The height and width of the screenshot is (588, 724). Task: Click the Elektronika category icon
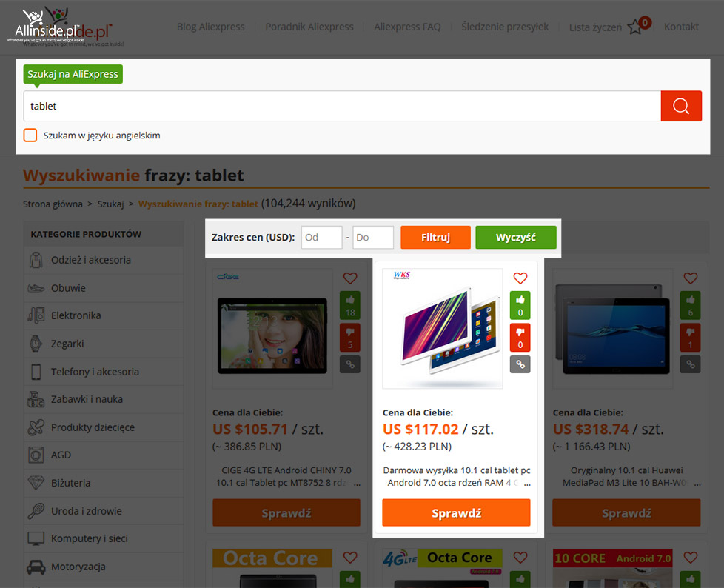tap(36, 315)
